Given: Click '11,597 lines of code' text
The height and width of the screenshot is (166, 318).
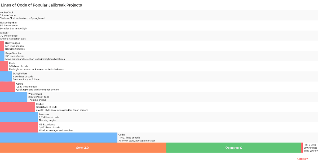Looking at the screenshot, I should click(x=129, y=138).
